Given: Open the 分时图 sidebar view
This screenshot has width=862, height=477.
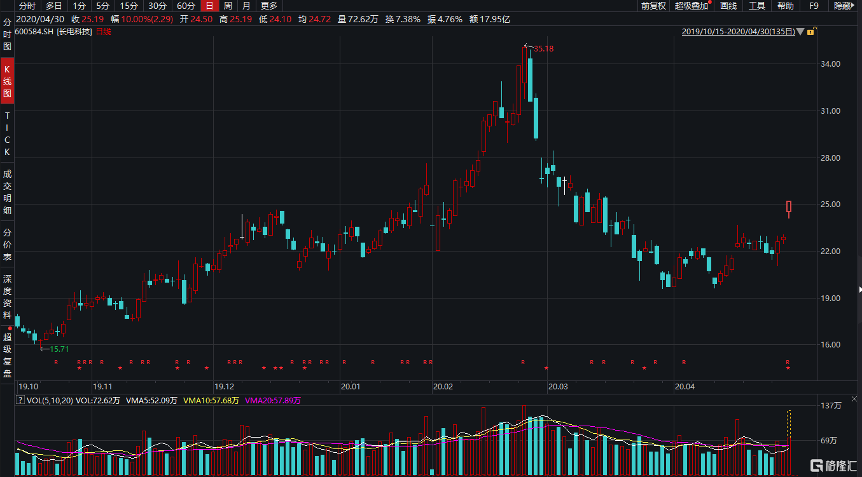Looking at the screenshot, I should pos(8,34).
